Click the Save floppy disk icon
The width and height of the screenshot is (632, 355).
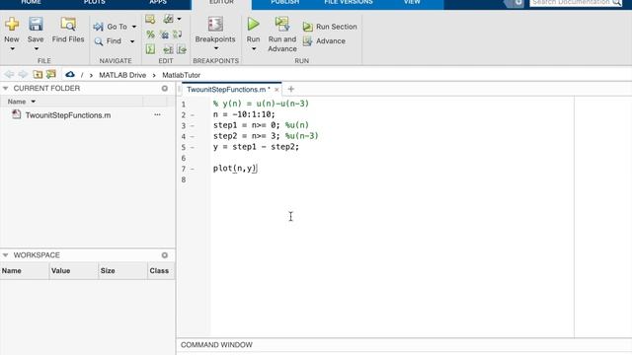[36, 24]
